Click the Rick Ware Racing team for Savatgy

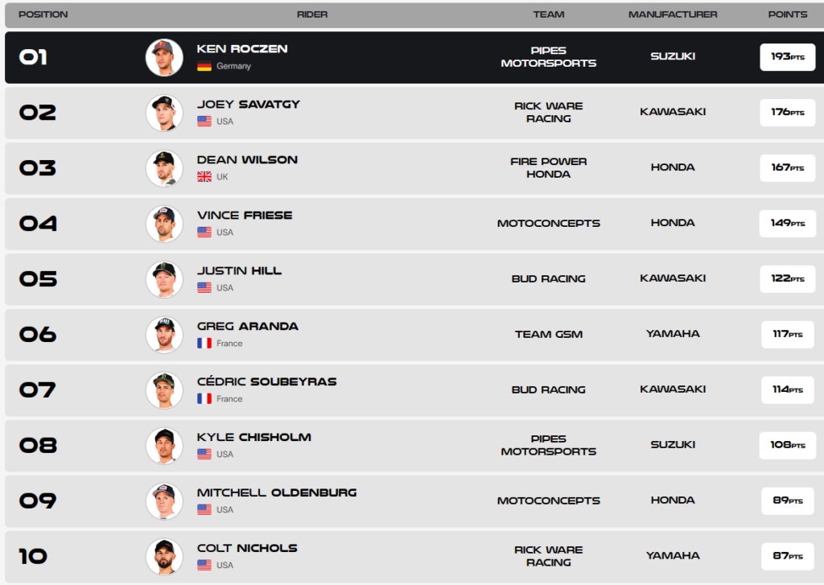pyautogui.click(x=548, y=113)
